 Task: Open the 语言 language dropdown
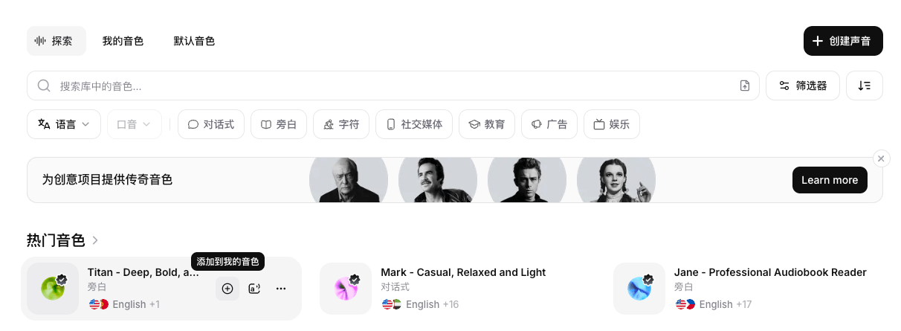tap(64, 124)
